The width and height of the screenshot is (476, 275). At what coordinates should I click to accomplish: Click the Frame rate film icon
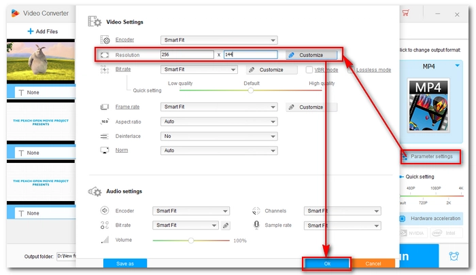coord(105,107)
